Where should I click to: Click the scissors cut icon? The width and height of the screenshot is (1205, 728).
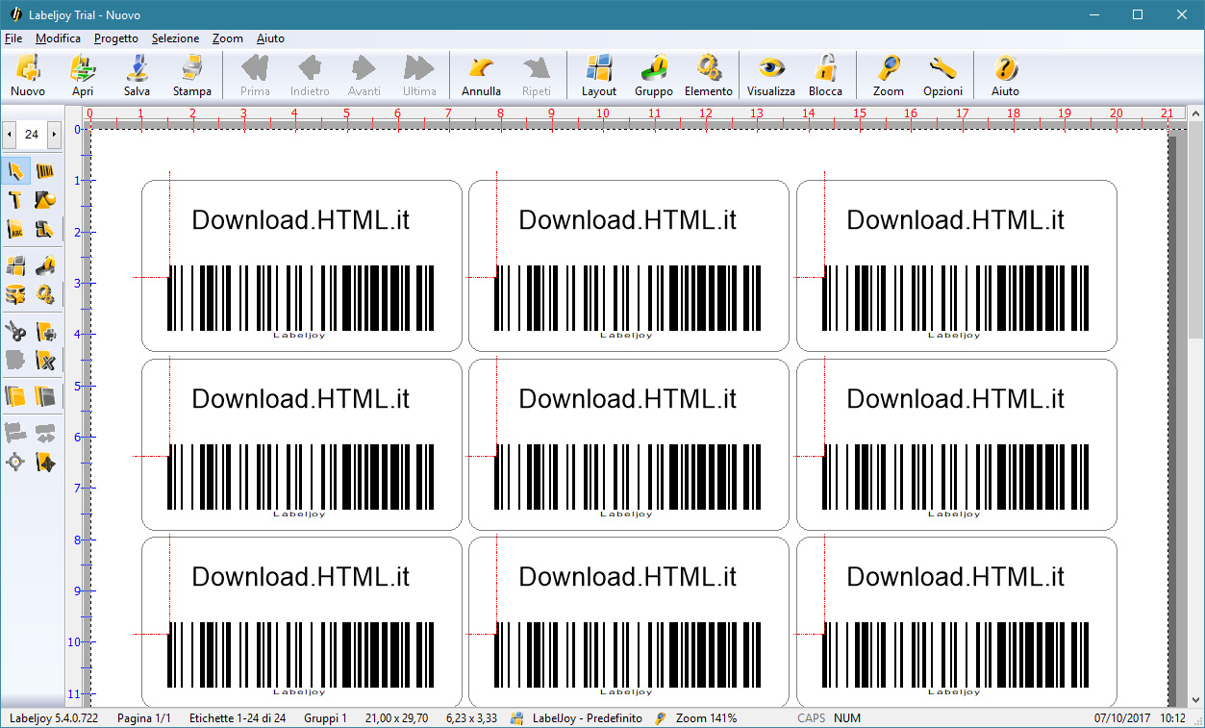pos(15,332)
